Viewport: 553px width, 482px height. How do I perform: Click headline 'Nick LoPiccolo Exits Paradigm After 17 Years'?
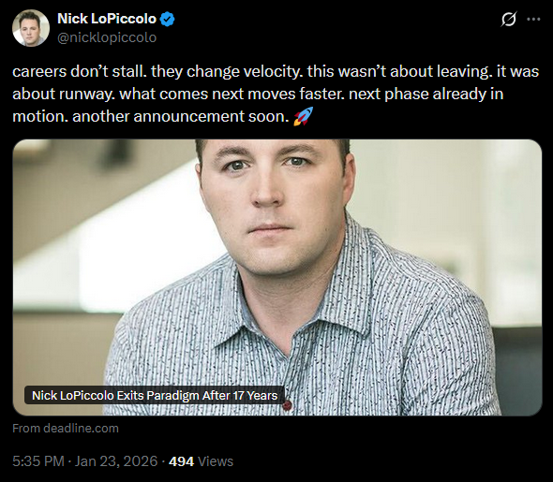pos(155,395)
